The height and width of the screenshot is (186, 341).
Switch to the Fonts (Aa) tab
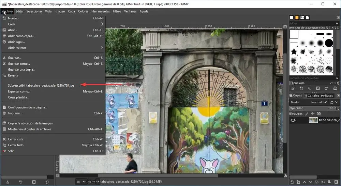[302, 18]
